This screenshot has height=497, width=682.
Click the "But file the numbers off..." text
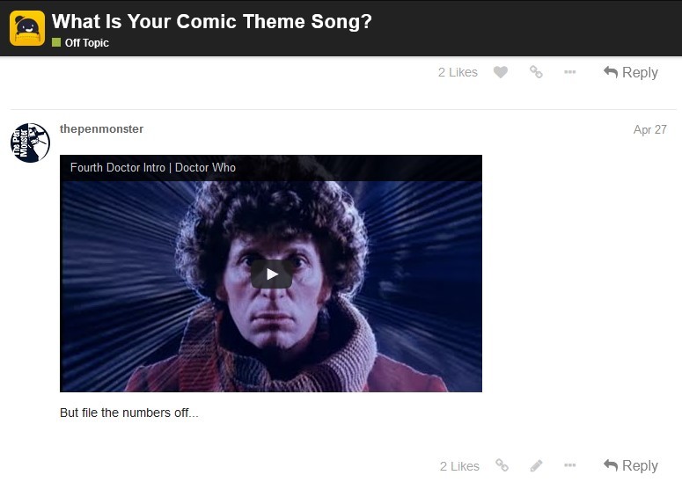point(128,413)
